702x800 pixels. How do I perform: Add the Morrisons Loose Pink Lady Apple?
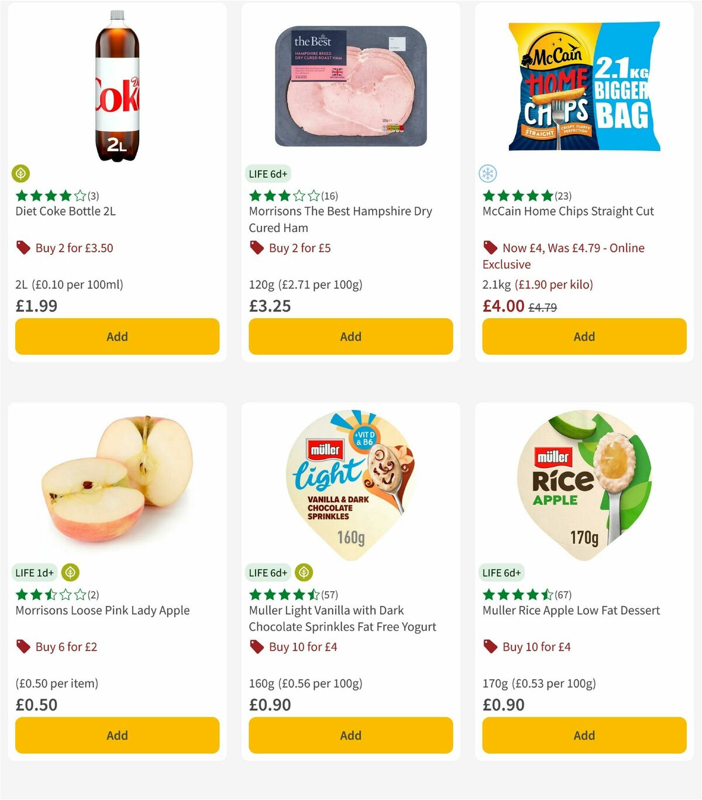pyautogui.click(x=116, y=735)
